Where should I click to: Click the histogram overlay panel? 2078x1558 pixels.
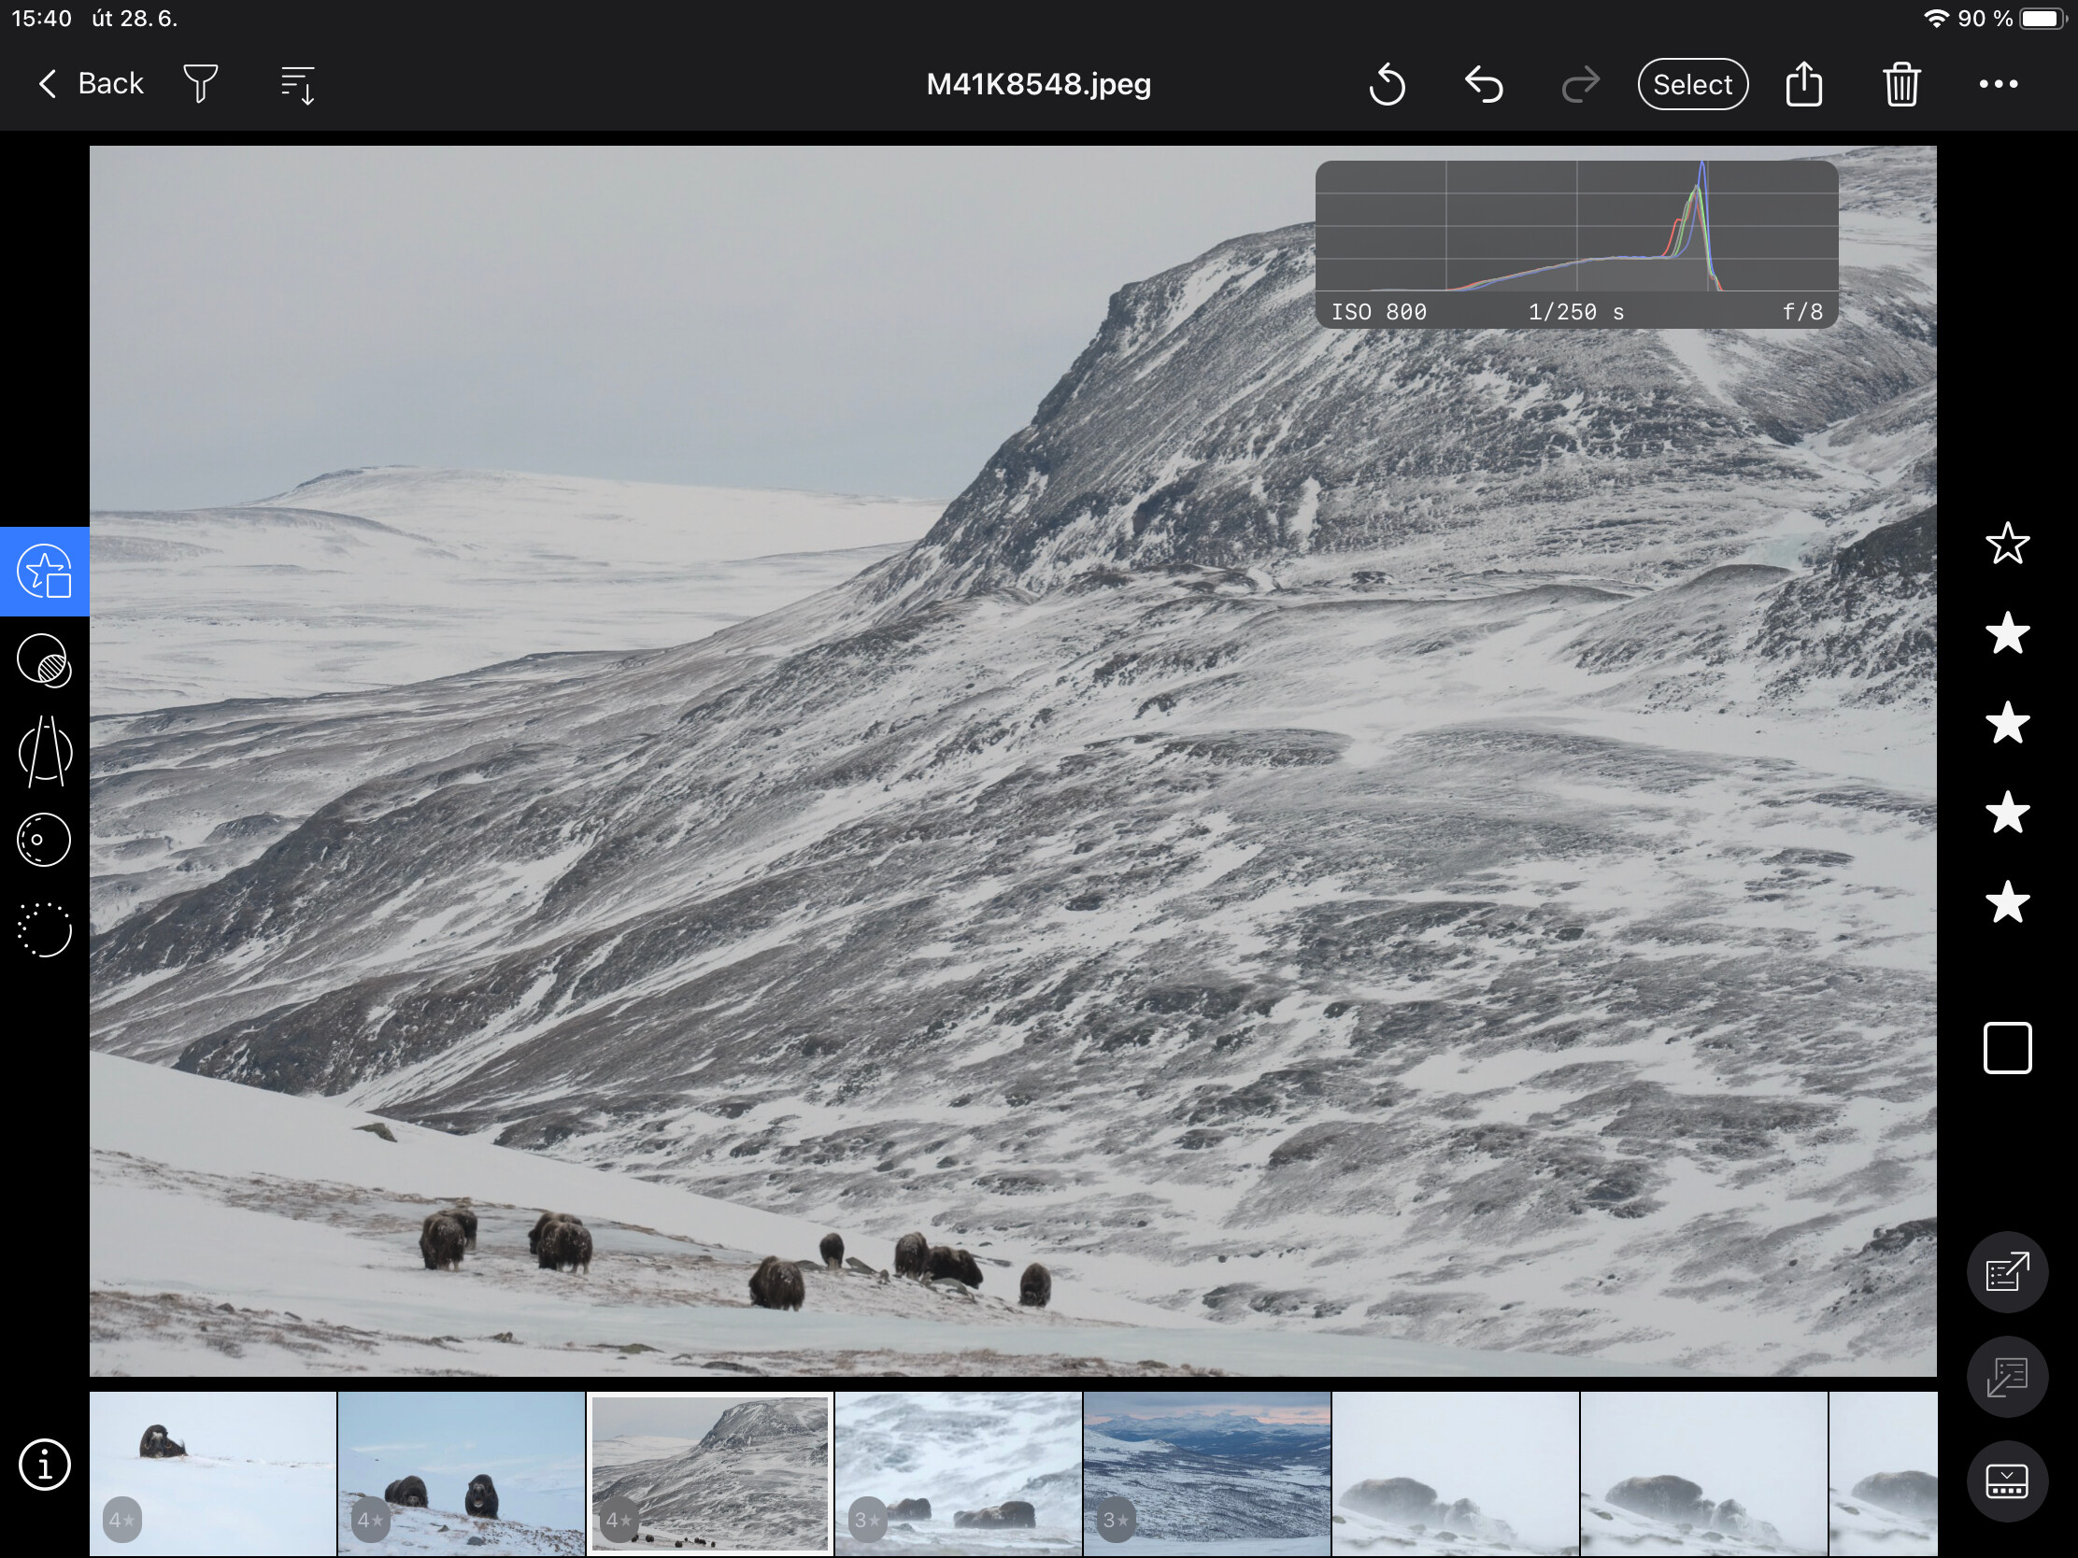pos(1576,244)
